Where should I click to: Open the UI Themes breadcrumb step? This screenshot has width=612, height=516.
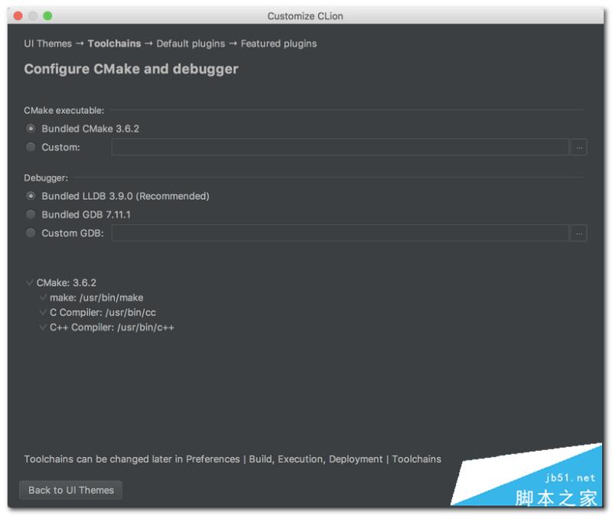pyautogui.click(x=48, y=44)
